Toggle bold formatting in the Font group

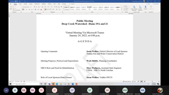(x=23, y=9)
